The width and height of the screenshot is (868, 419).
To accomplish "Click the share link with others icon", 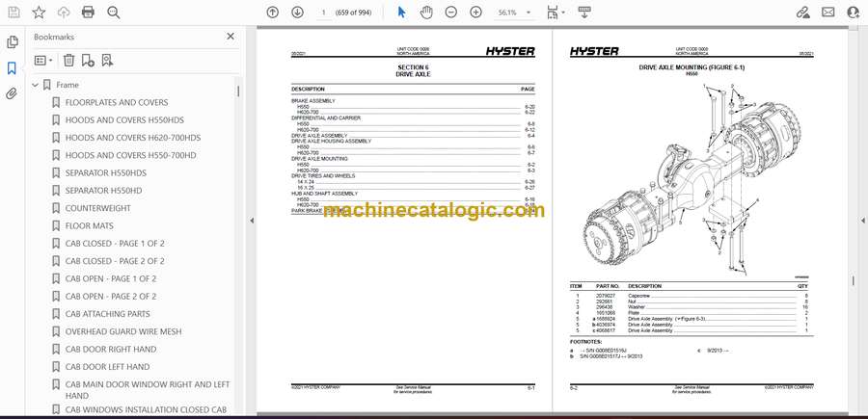I will tap(802, 13).
